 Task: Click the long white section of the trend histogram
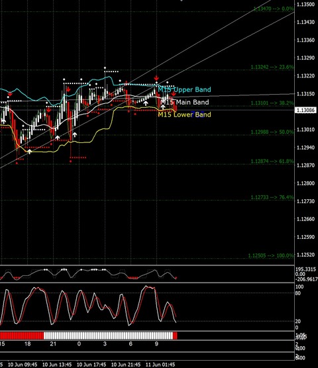(108, 336)
